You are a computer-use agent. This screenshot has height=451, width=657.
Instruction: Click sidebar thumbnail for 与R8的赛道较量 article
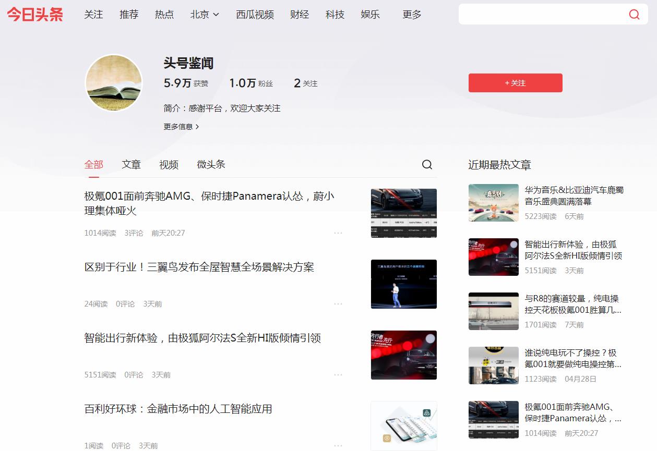[x=494, y=311]
